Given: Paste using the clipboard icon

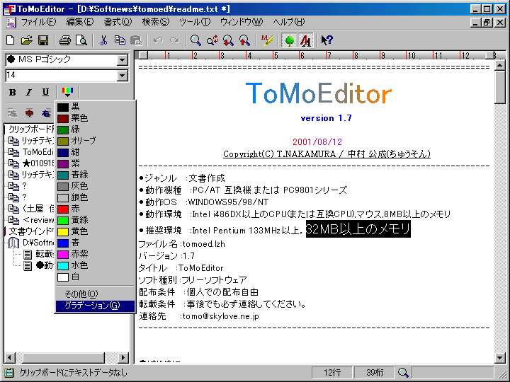Looking at the screenshot, I should pos(136,40).
